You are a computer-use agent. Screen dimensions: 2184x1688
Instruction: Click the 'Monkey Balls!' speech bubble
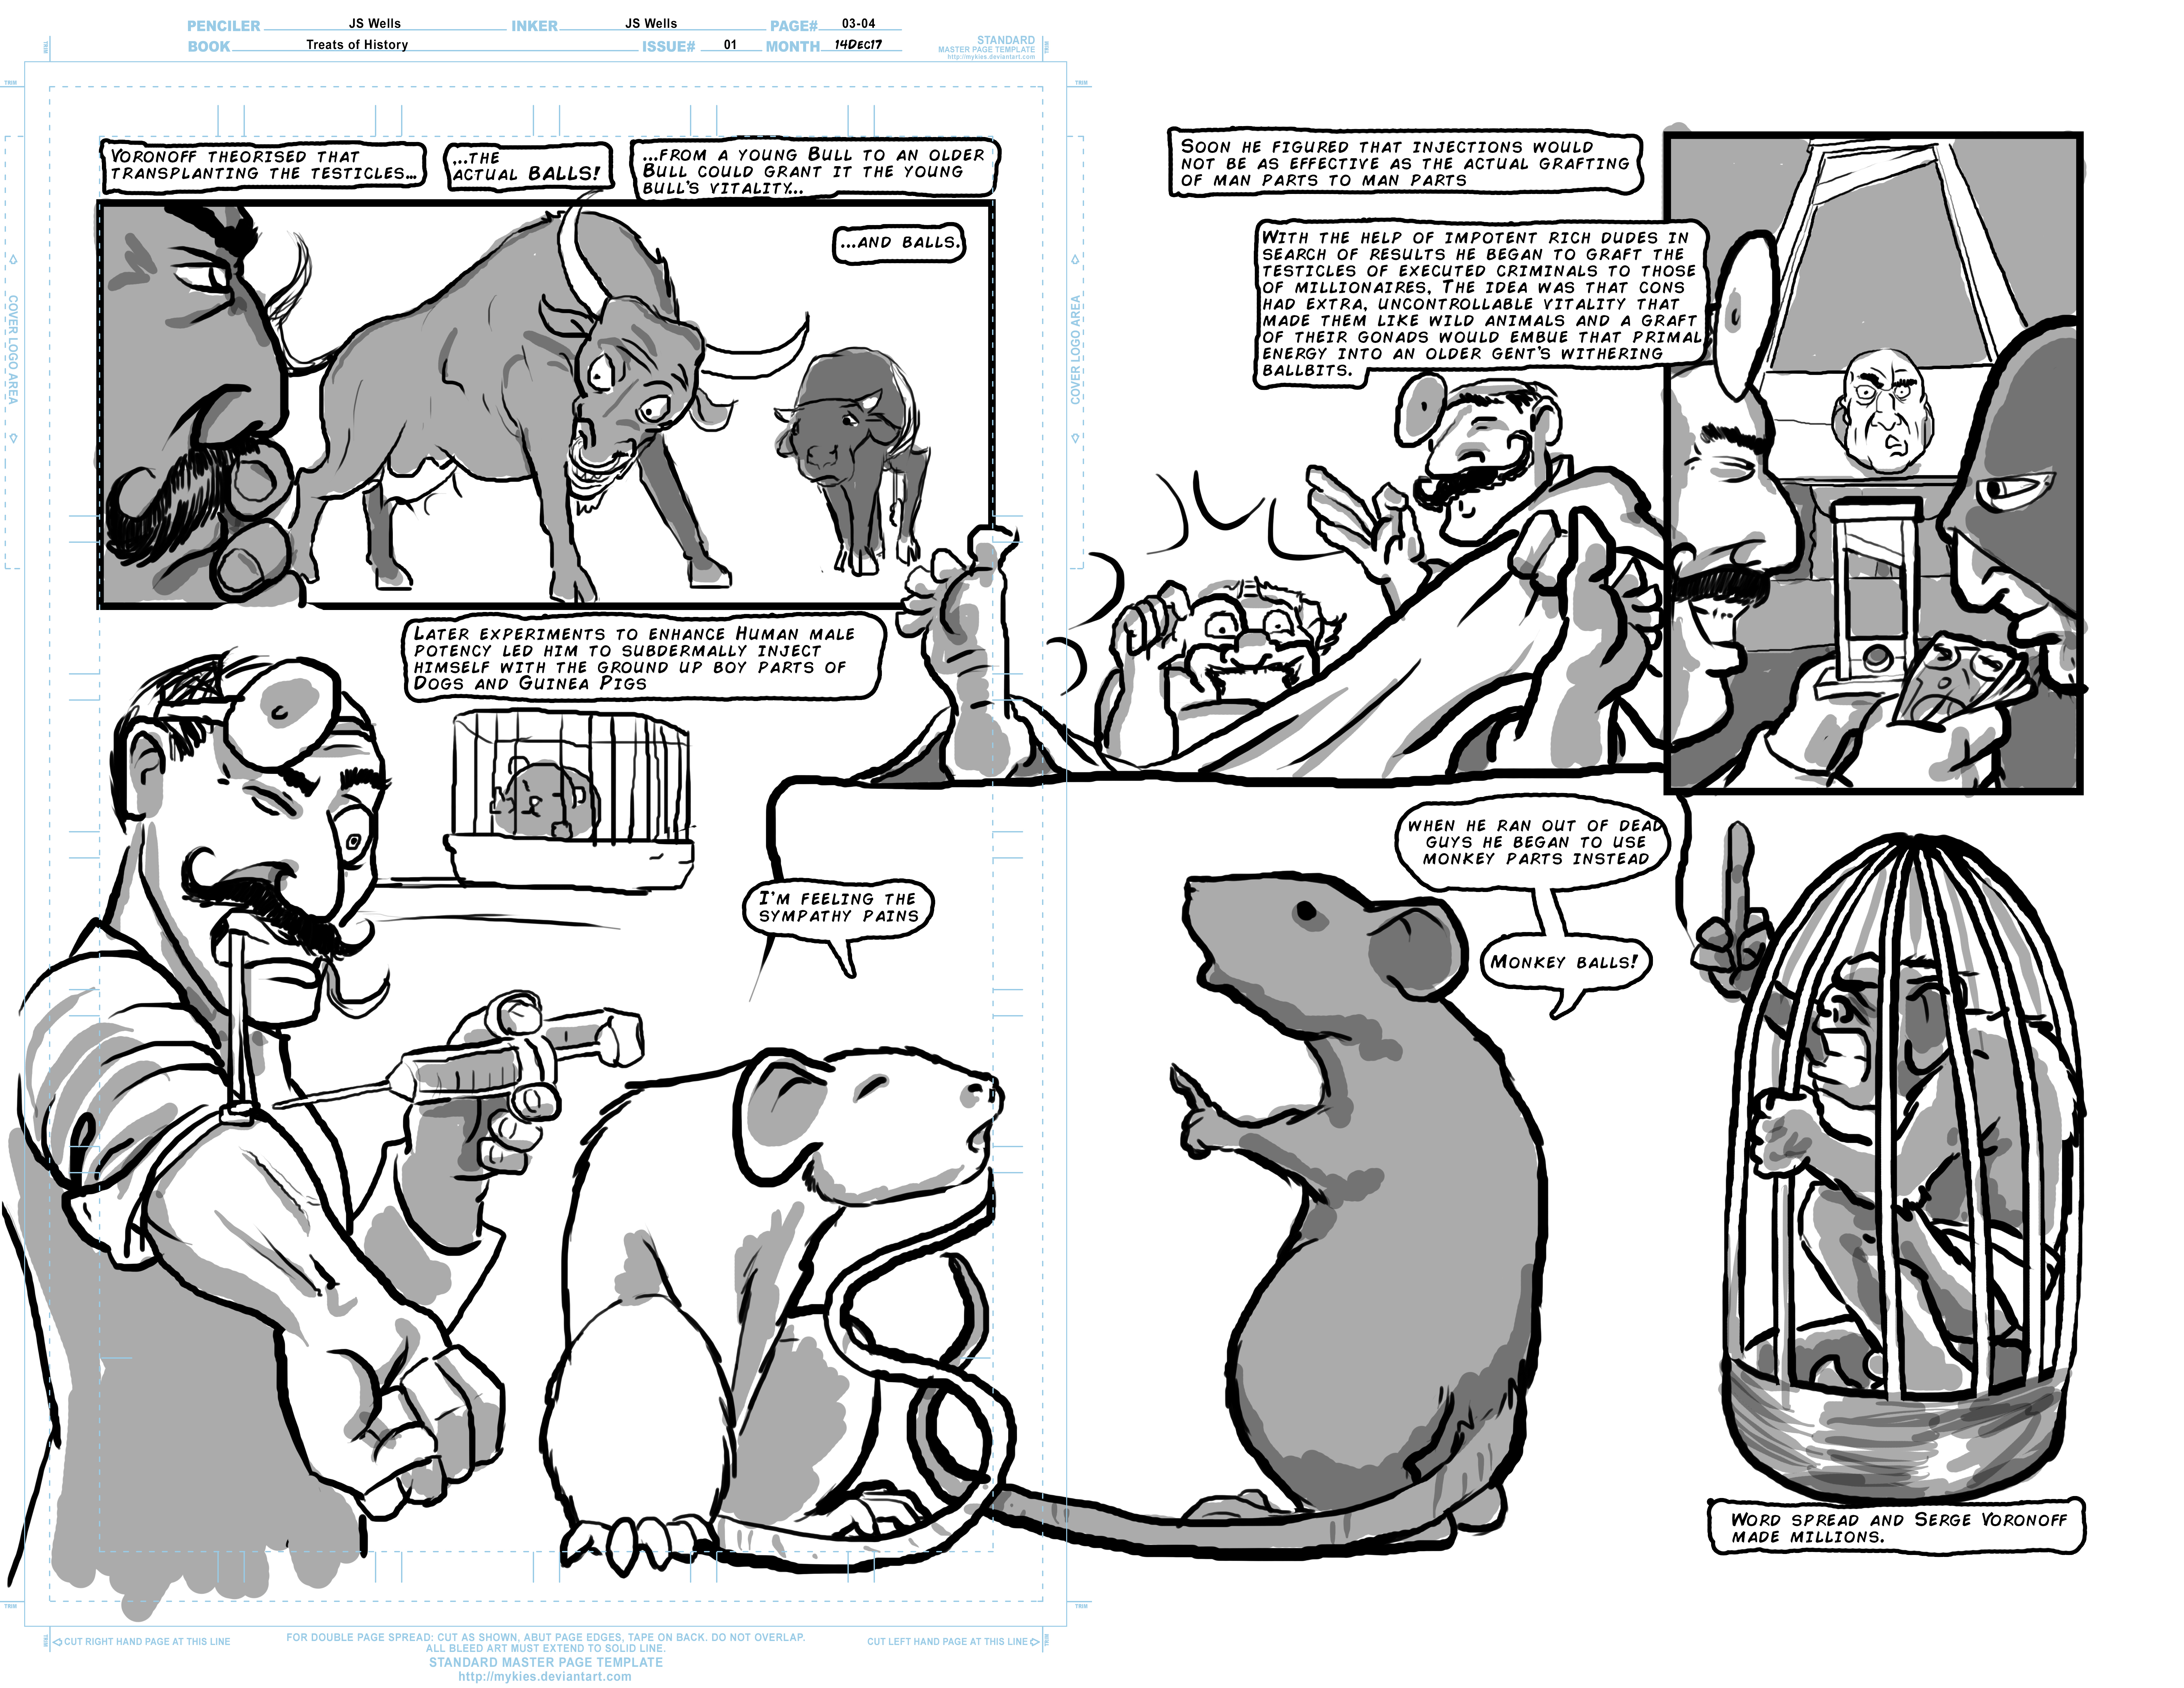1564,962
